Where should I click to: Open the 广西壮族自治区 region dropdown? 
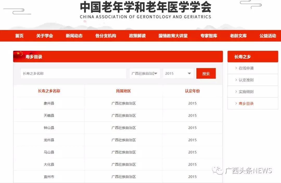click(x=144, y=73)
